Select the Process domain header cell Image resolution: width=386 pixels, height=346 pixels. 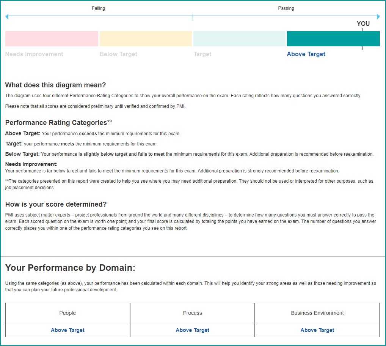(192, 313)
